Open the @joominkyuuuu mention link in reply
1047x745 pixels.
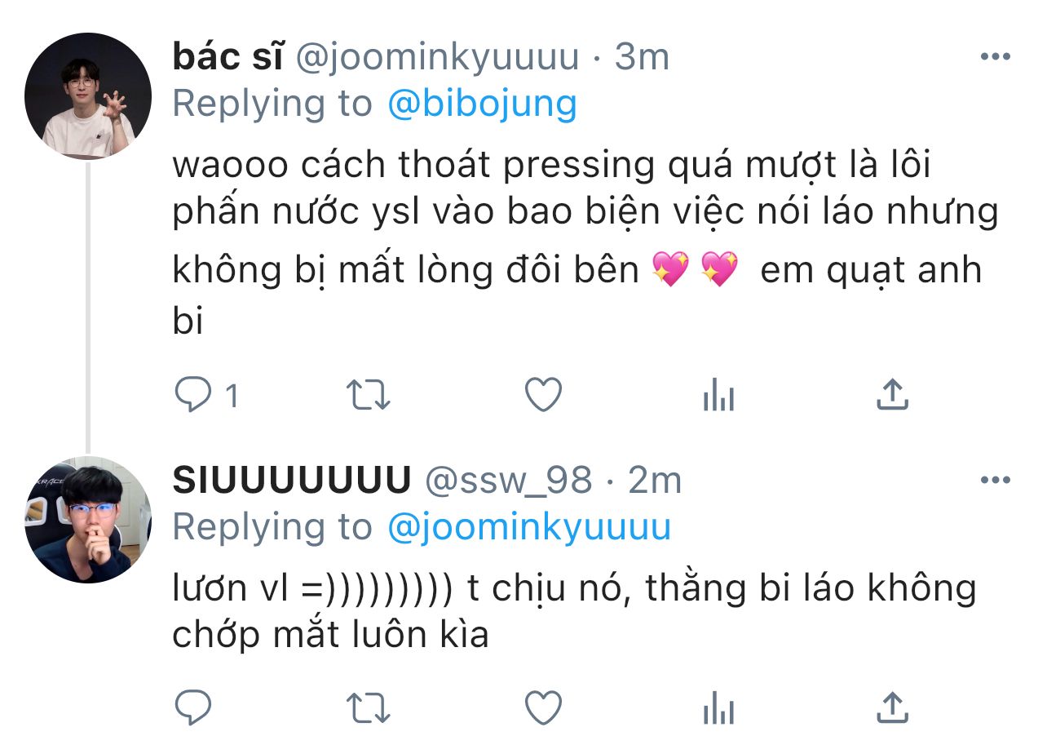point(529,528)
